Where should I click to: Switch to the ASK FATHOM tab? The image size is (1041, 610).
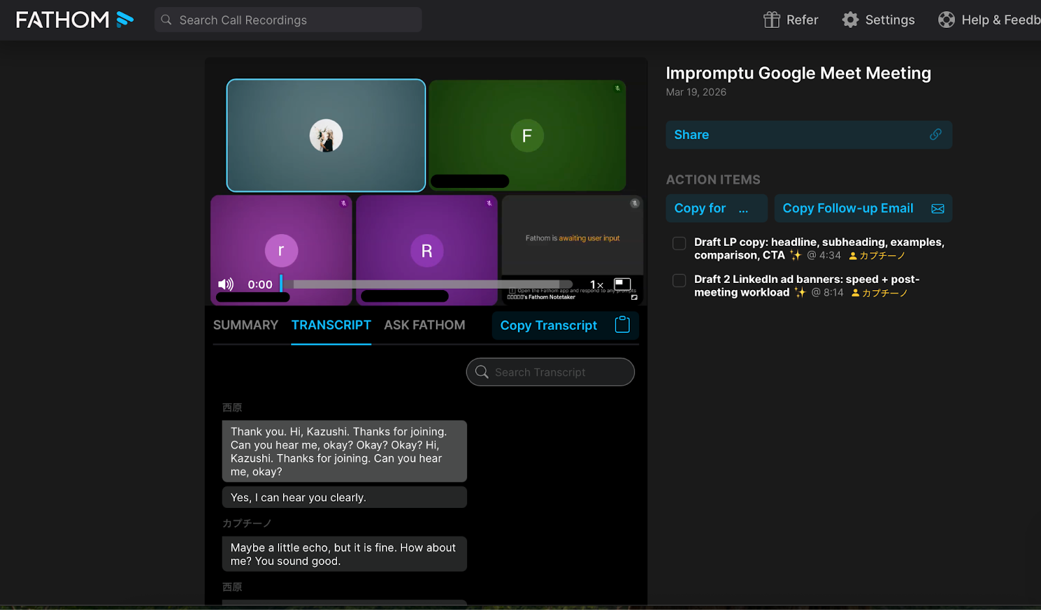tap(424, 325)
